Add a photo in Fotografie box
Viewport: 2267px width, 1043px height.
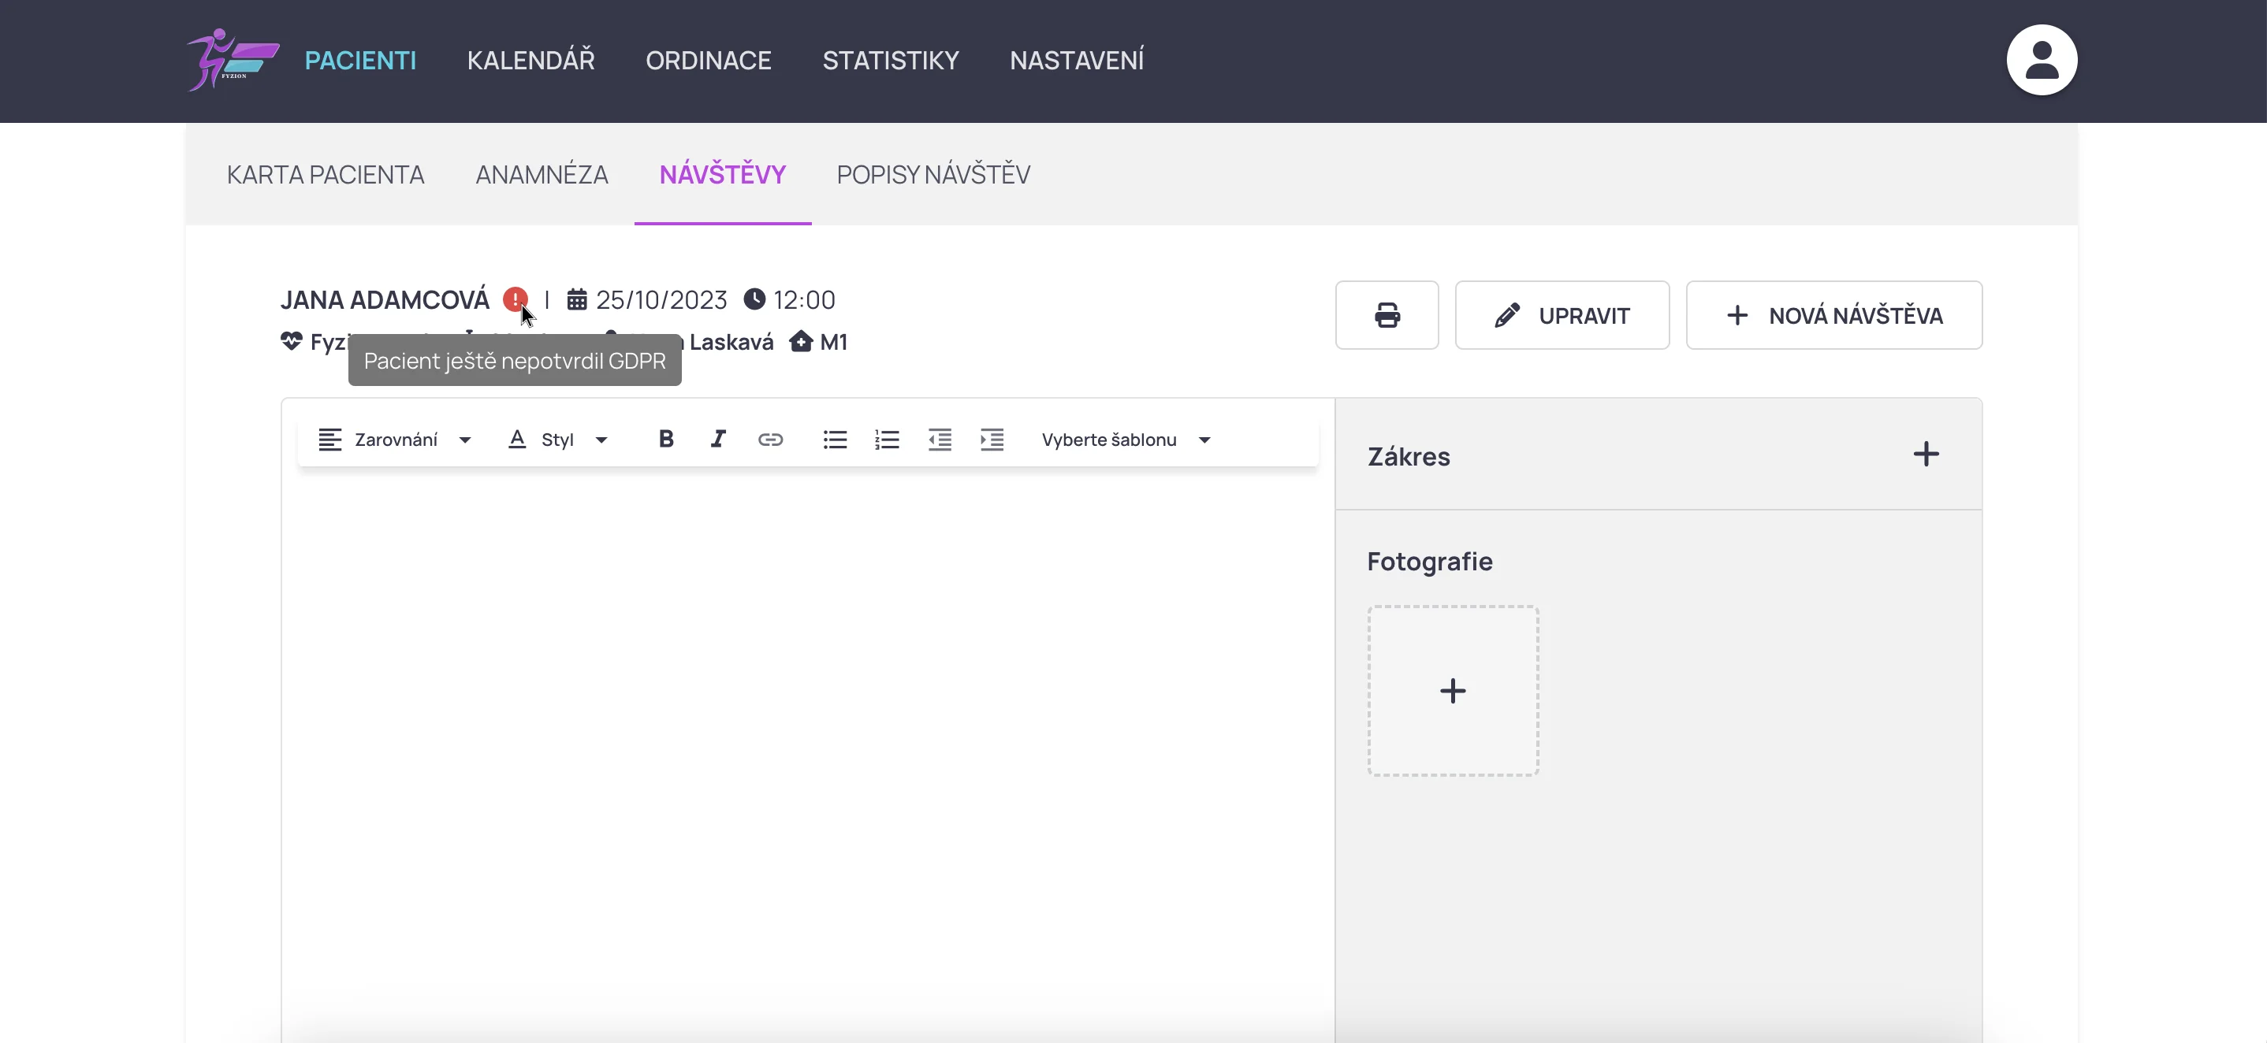(1452, 690)
